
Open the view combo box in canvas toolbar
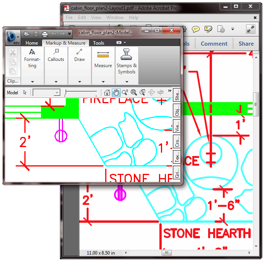point(46,92)
